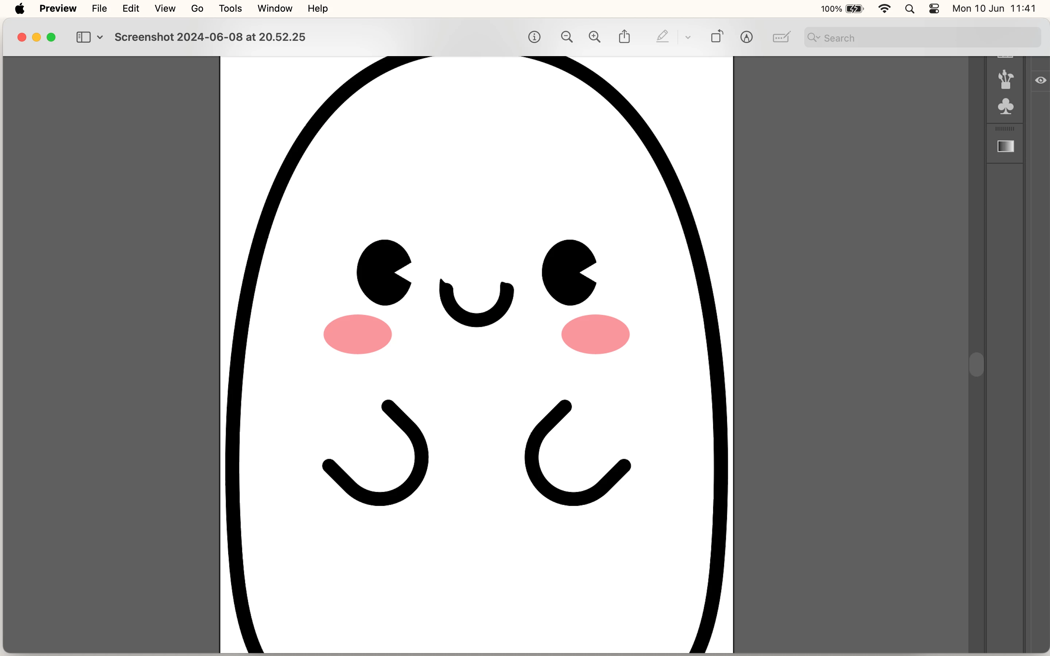1050x656 pixels.
Task: Open Control Center in menu bar
Action: pos(934,9)
